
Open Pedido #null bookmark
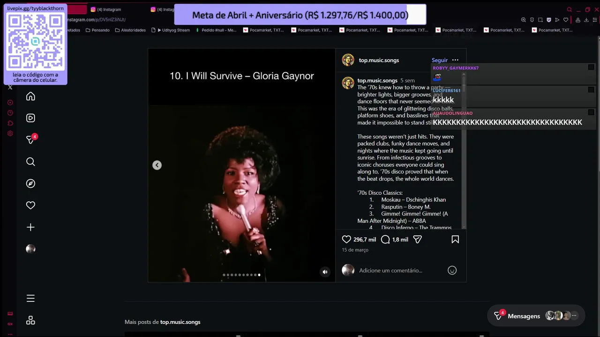[216, 30]
